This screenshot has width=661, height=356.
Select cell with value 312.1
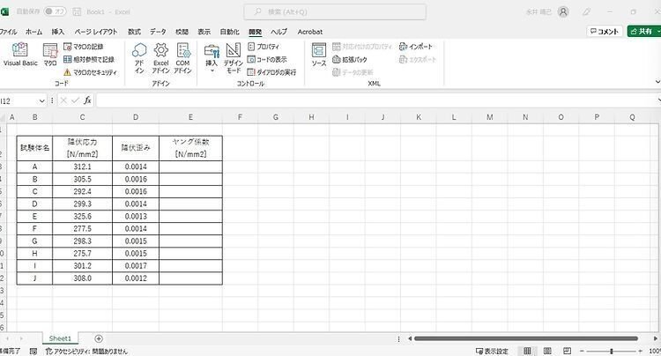click(x=82, y=167)
